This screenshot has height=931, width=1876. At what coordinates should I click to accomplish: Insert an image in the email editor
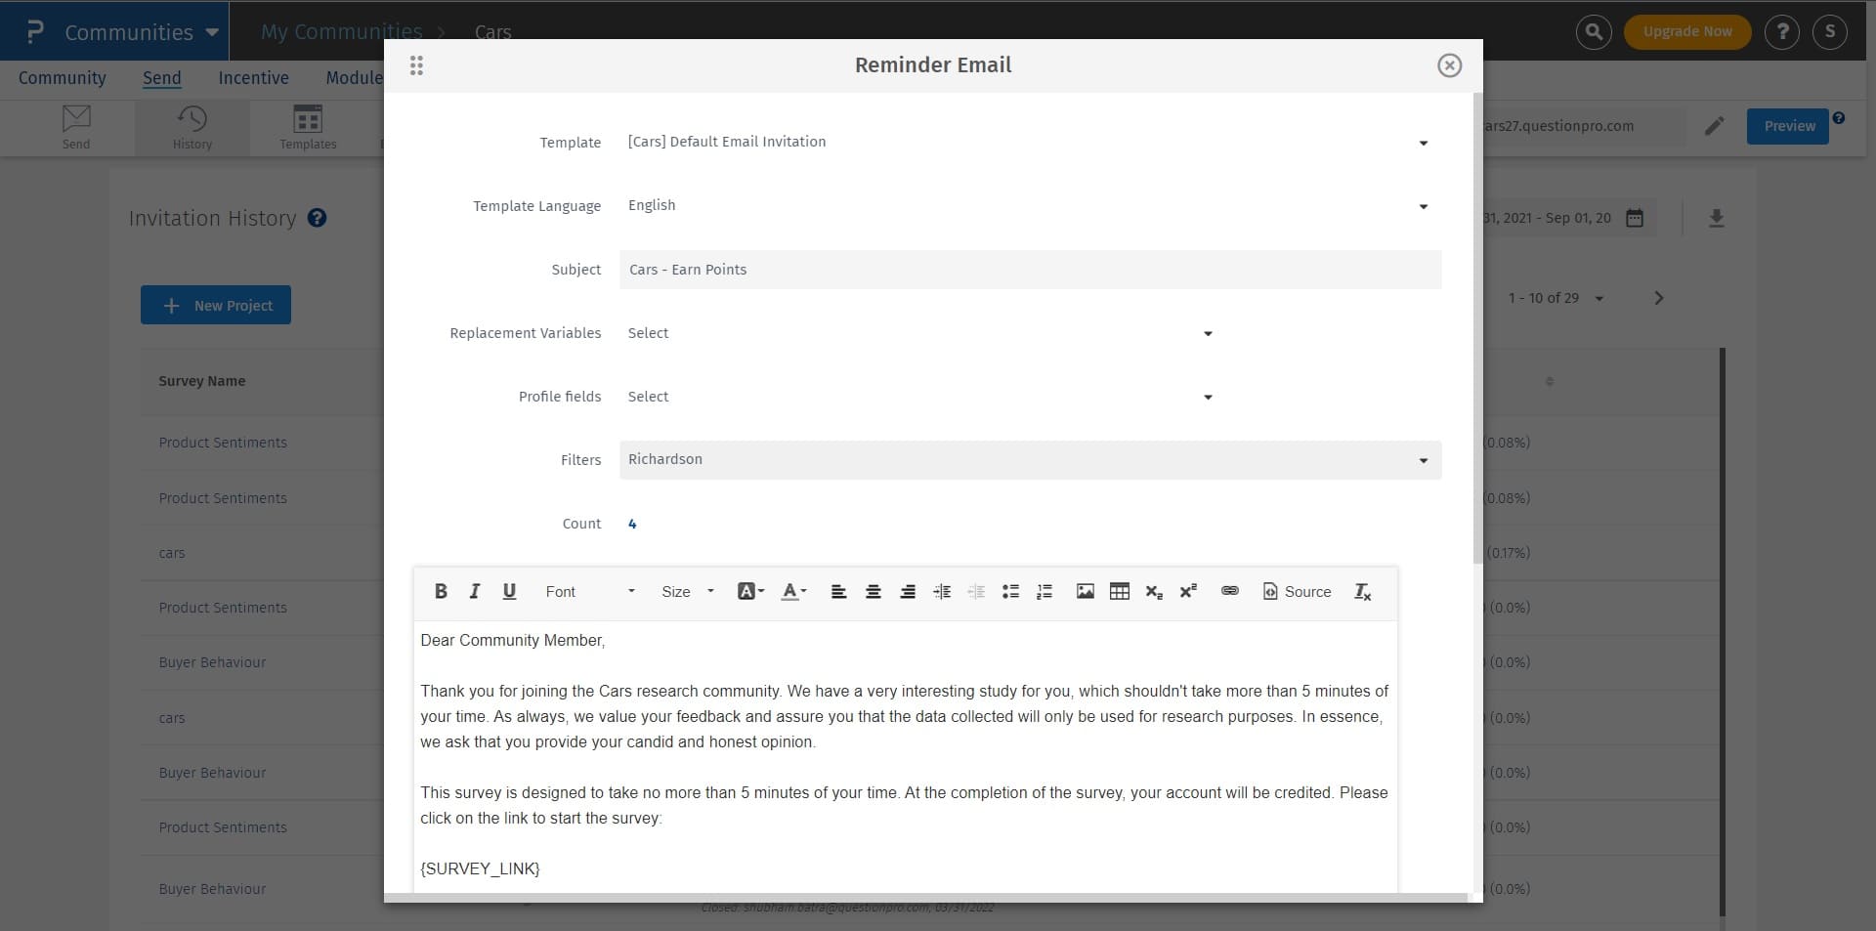tap(1085, 591)
